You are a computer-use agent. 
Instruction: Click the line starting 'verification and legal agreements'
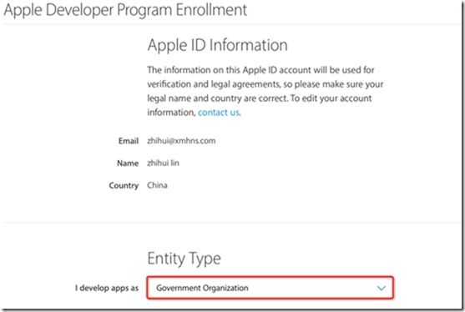coord(265,84)
